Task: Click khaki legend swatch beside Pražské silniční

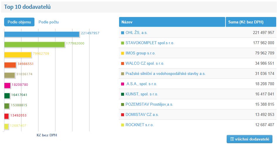Action: coord(123,74)
